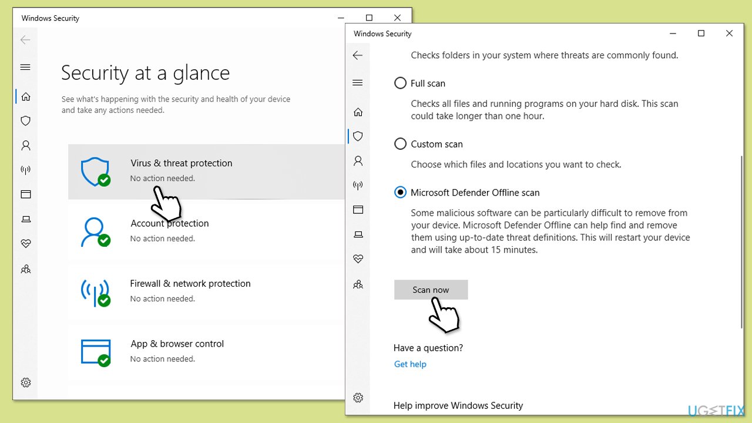Click the back arrow in left Windows Security window
This screenshot has height=423, width=752.
[25, 40]
